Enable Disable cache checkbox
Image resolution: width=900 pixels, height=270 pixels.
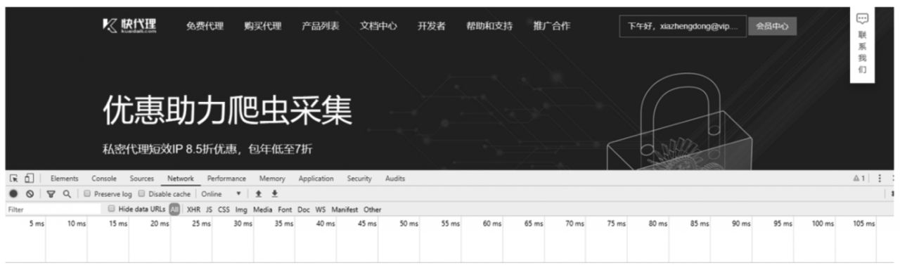[x=141, y=193]
